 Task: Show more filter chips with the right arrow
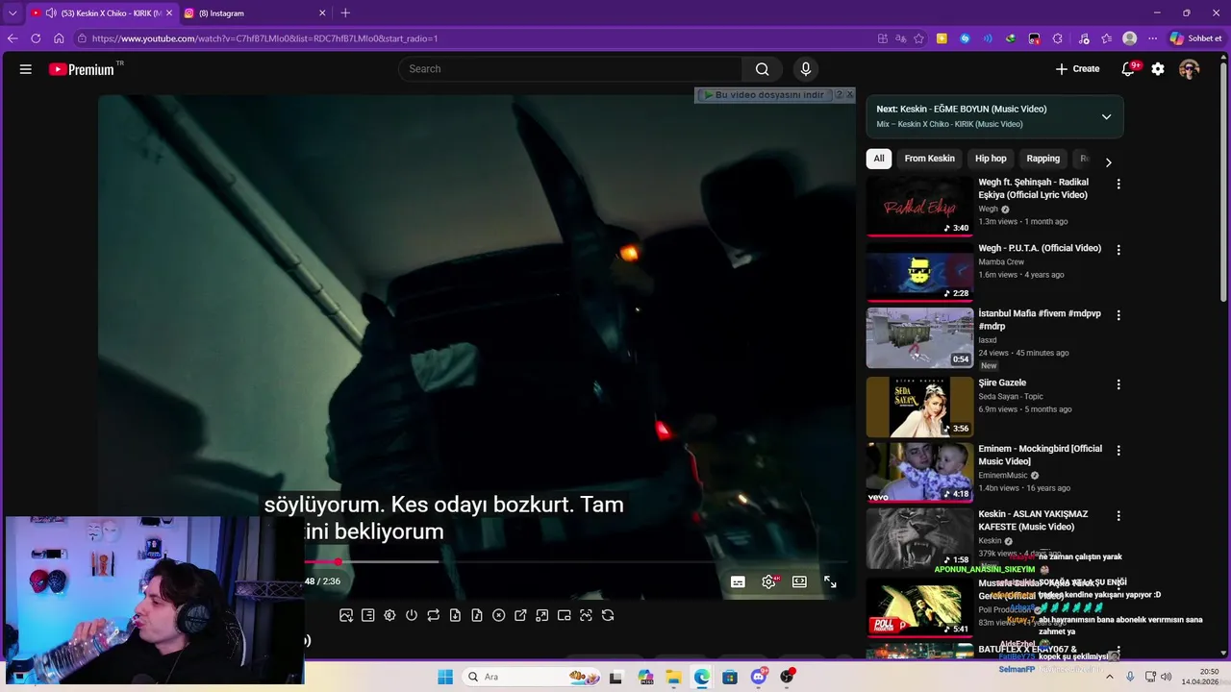(x=1108, y=161)
